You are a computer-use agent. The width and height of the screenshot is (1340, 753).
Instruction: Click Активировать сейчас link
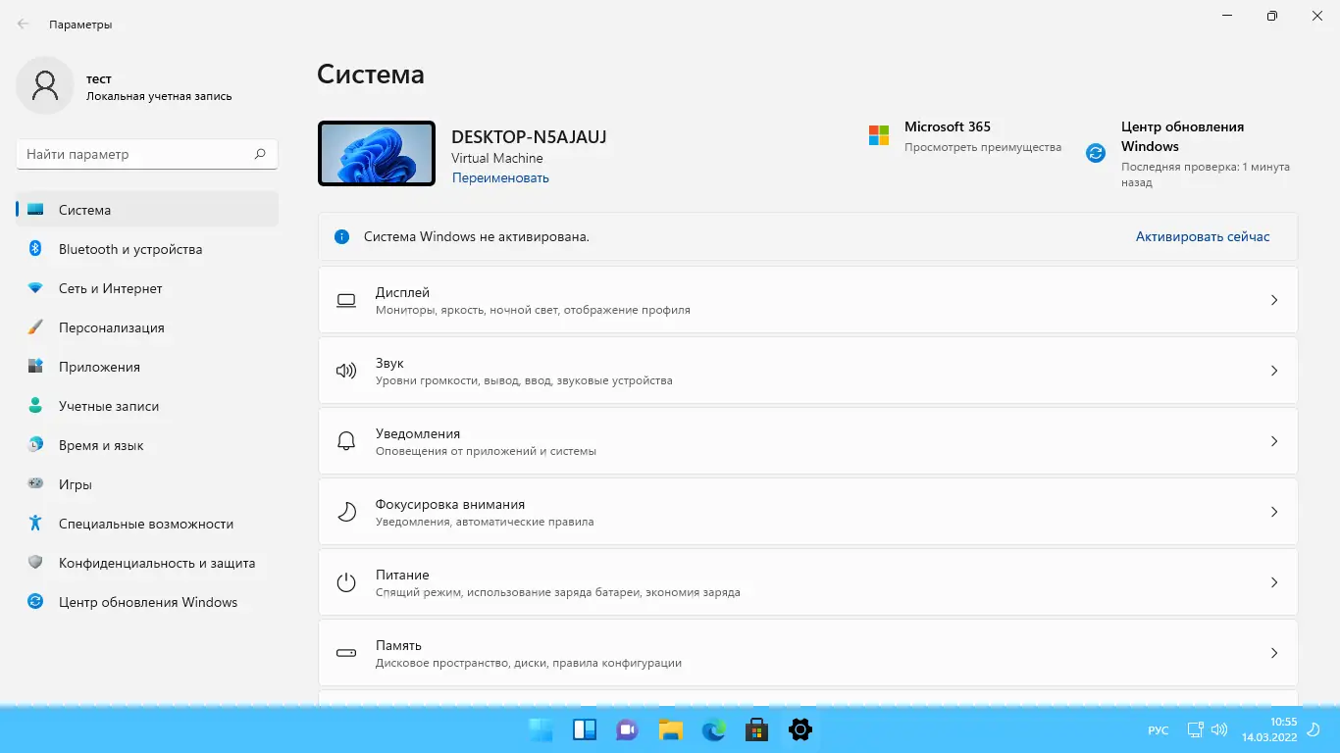pyautogui.click(x=1203, y=236)
